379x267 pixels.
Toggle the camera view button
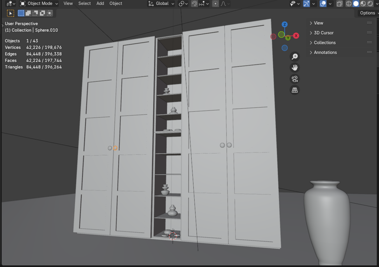click(x=295, y=79)
